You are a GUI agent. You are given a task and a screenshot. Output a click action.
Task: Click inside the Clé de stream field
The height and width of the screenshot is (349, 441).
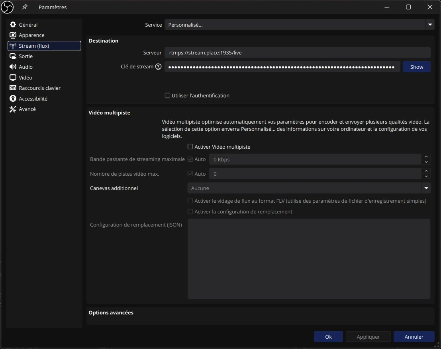pyautogui.click(x=282, y=67)
